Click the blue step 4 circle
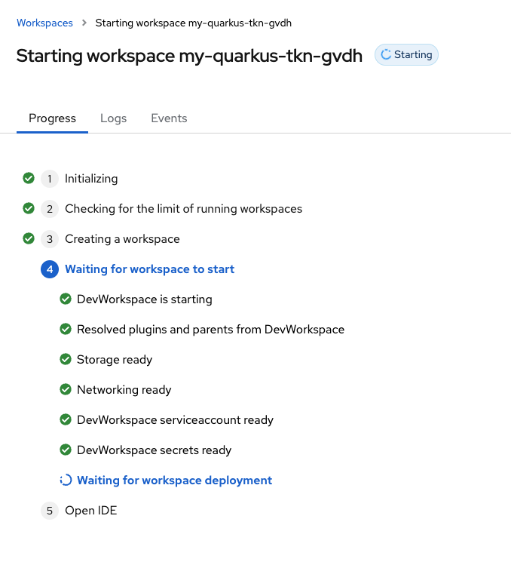This screenshot has height=568, width=511. tap(50, 269)
